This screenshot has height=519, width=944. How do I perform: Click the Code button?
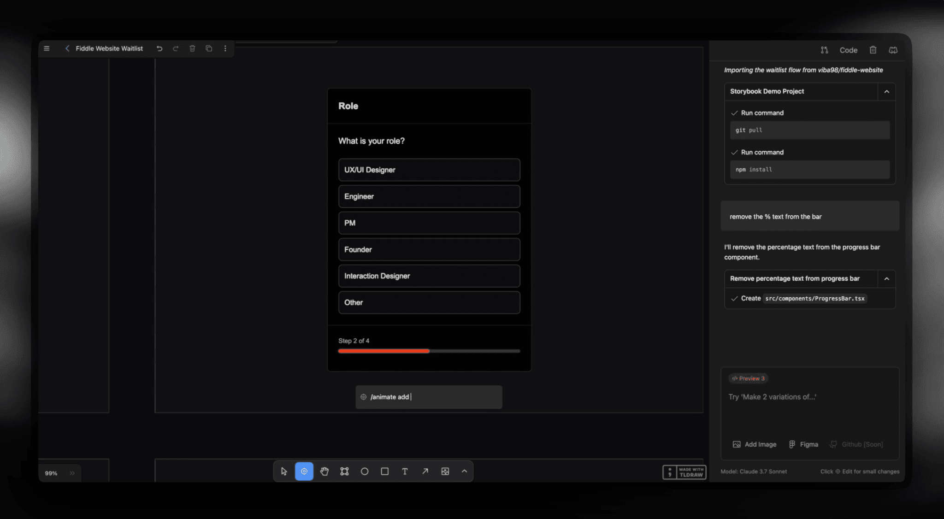(x=848, y=50)
